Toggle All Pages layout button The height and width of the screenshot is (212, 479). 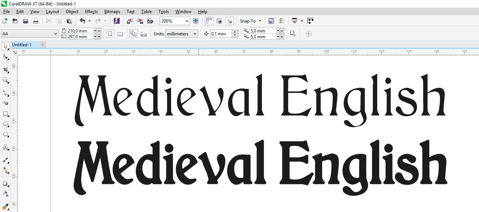(134, 34)
